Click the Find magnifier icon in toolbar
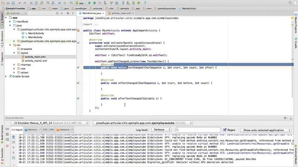 pyautogui.click(x=48, y=3)
